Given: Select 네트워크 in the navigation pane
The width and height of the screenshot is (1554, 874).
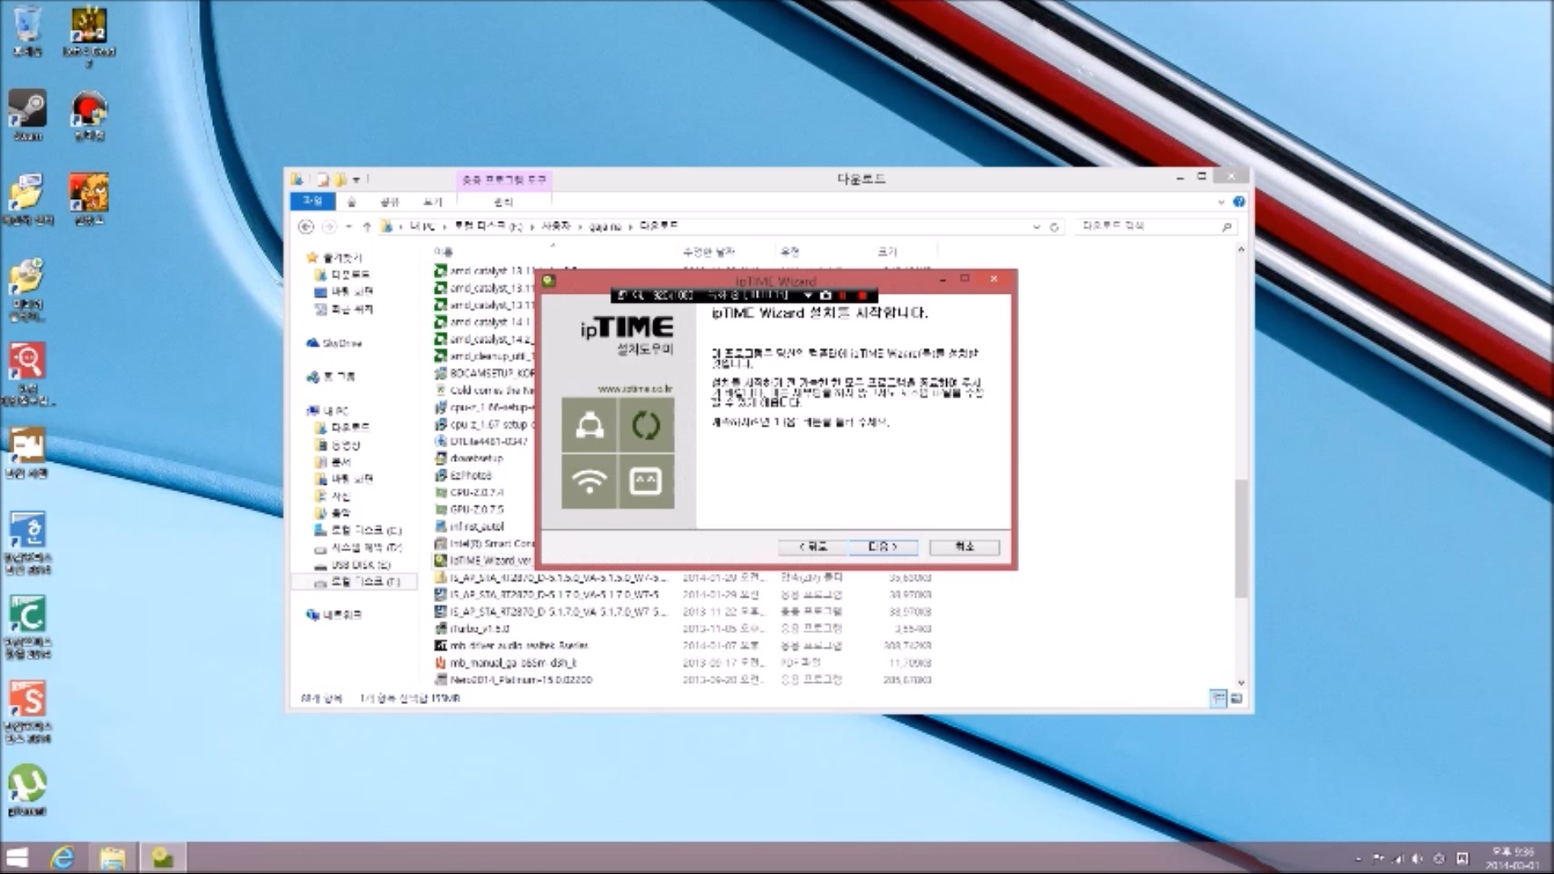Looking at the screenshot, I should click(x=342, y=615).
